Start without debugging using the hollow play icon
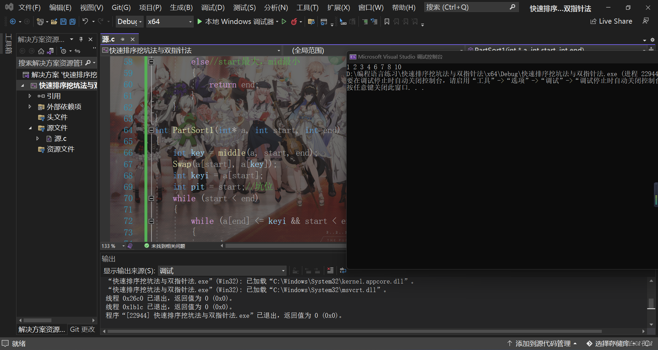The width and height of the screenshot is (658, 350). pyautogui.click(x=284, y=22)
